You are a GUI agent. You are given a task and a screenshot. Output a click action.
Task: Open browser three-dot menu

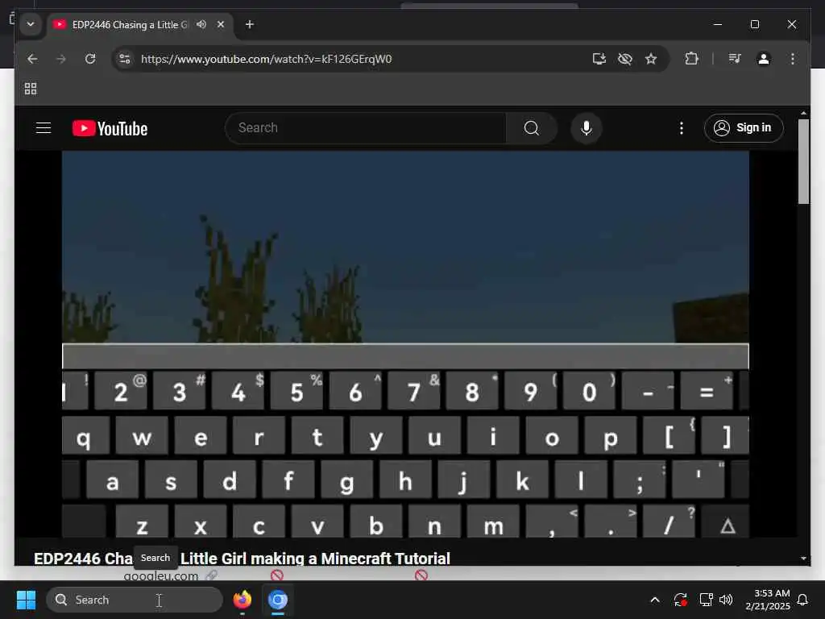(x=793, y=59)
